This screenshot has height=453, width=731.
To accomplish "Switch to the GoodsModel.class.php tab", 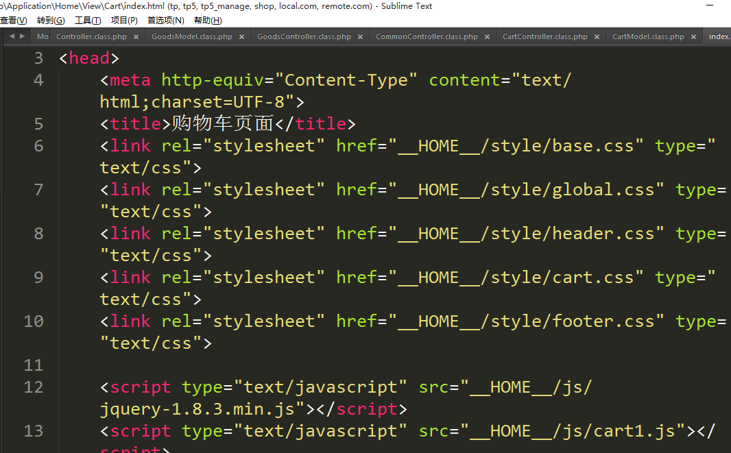I will pyautogui.click(x=192, y=37).
